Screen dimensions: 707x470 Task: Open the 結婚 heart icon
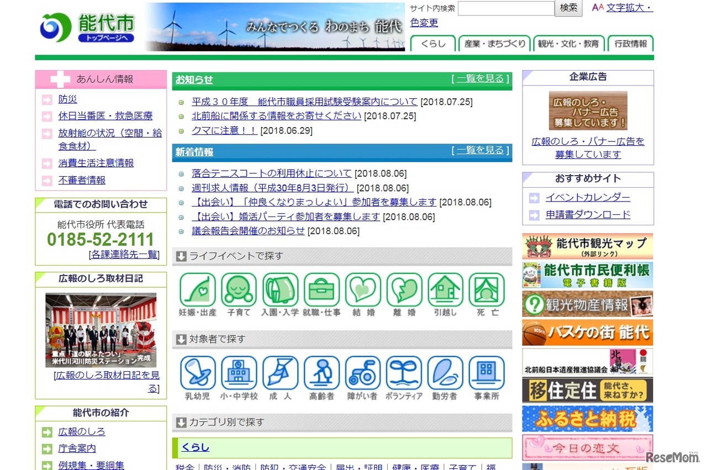[363, 295]
